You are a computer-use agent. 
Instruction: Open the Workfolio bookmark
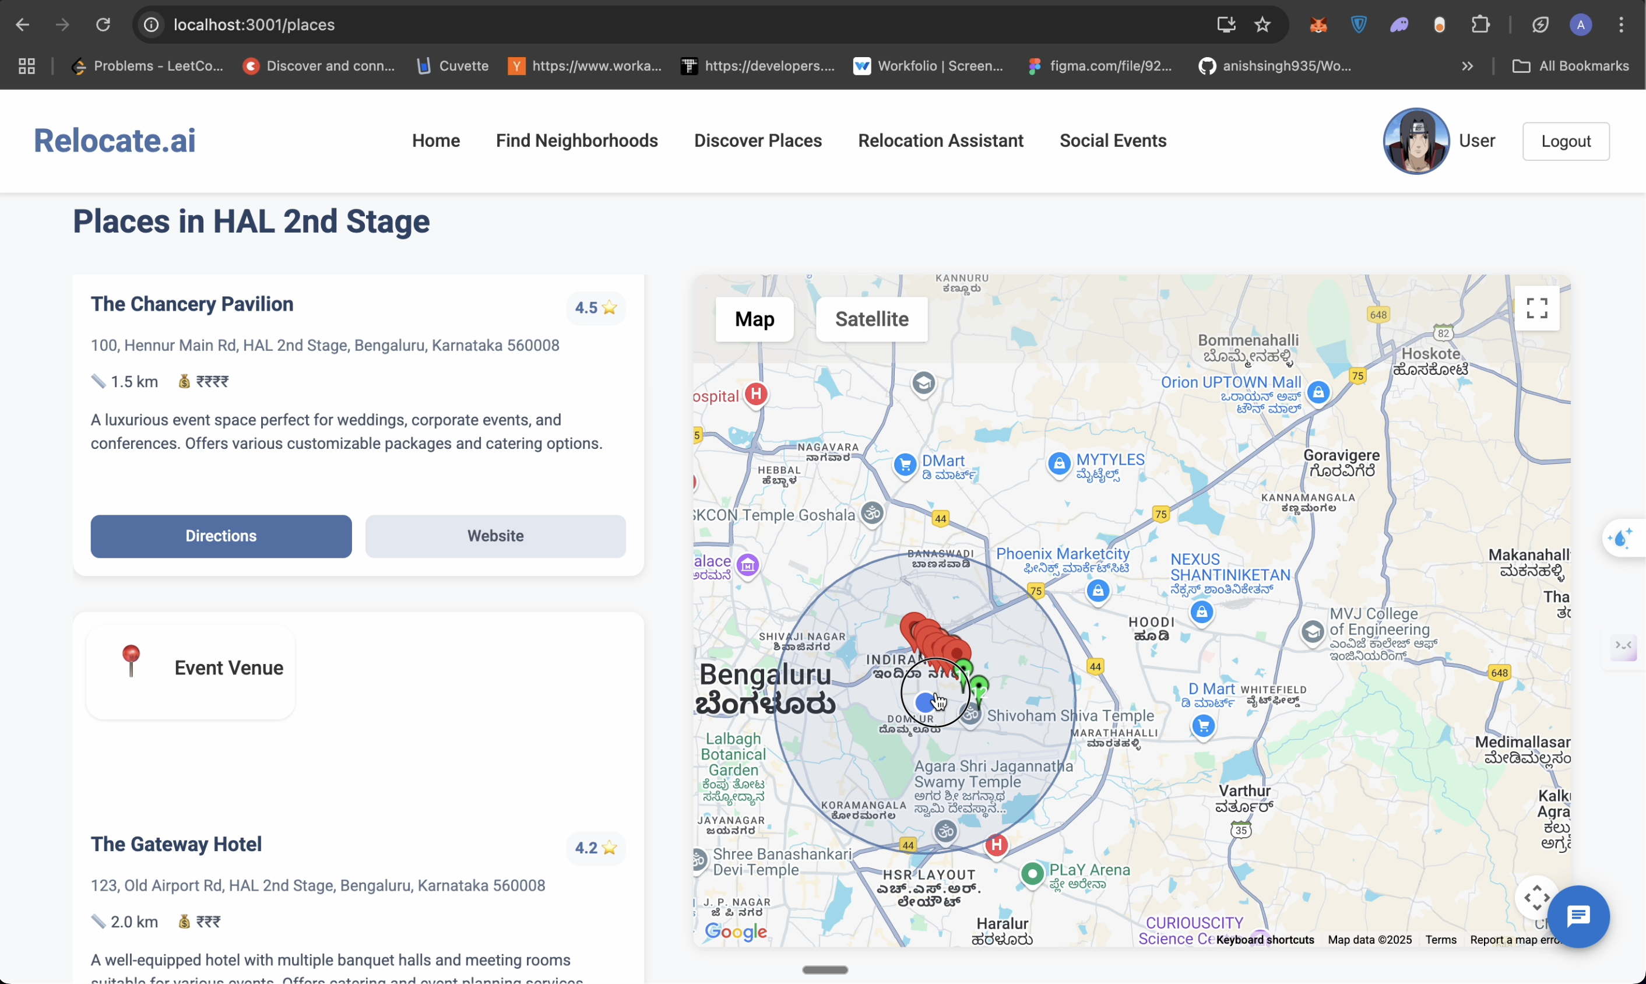tap(928, 66)
